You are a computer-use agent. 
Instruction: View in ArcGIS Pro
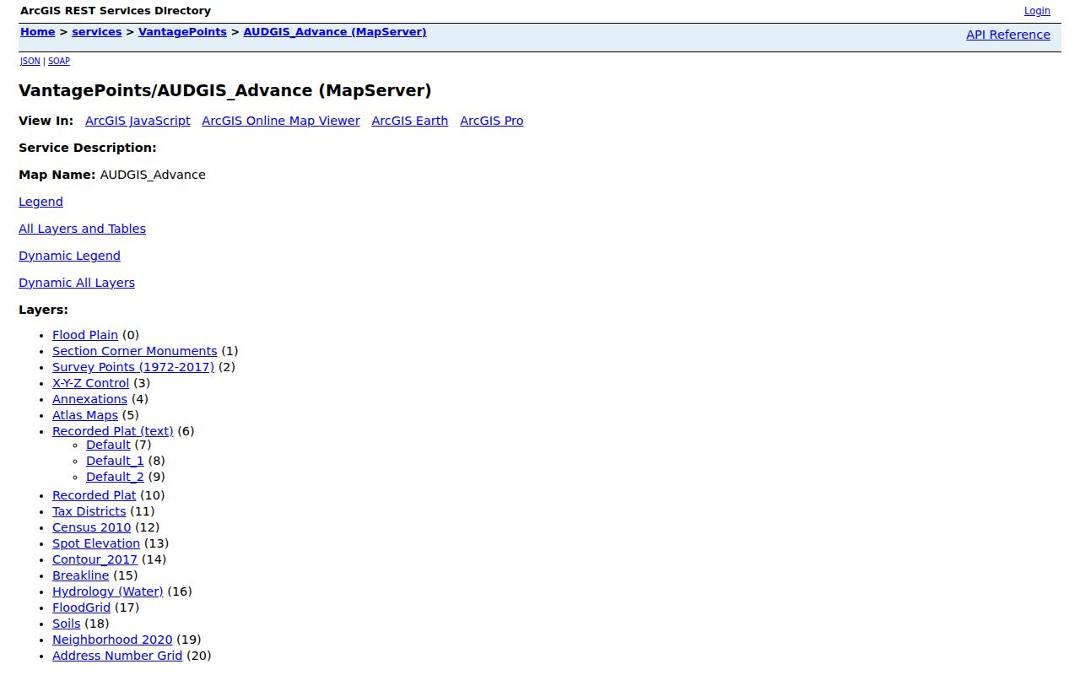(x=492, y=121)
